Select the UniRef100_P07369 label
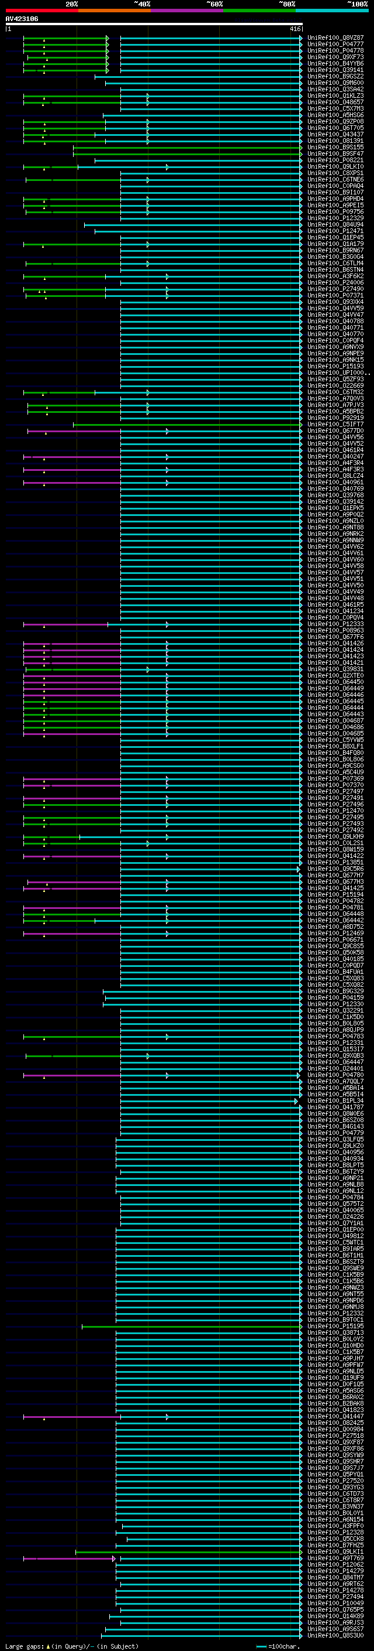Viewport: 374px width, 1651px height. coord(335,779)
